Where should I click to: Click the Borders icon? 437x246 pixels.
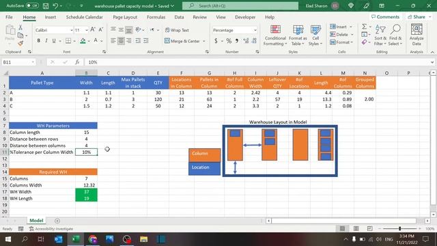(68, 41)
